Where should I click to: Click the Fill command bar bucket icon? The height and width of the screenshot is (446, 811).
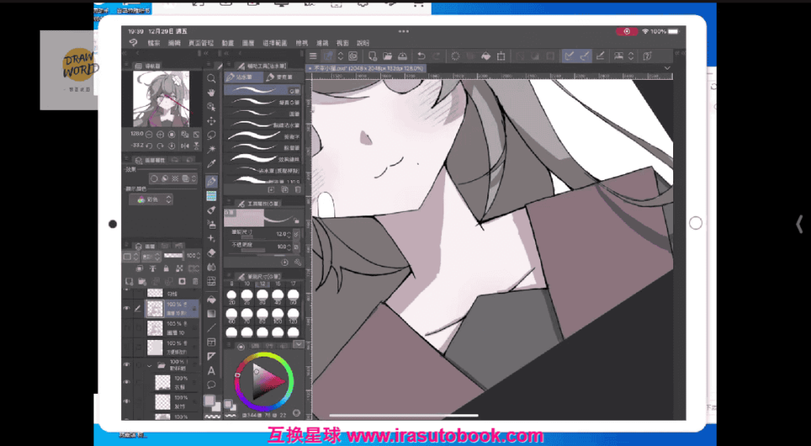(485, 55)
